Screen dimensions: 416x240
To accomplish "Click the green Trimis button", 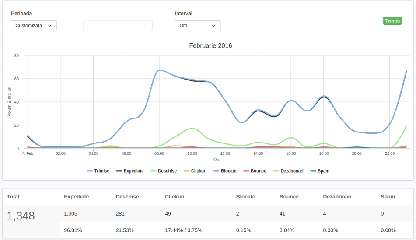I will [392, 21].
